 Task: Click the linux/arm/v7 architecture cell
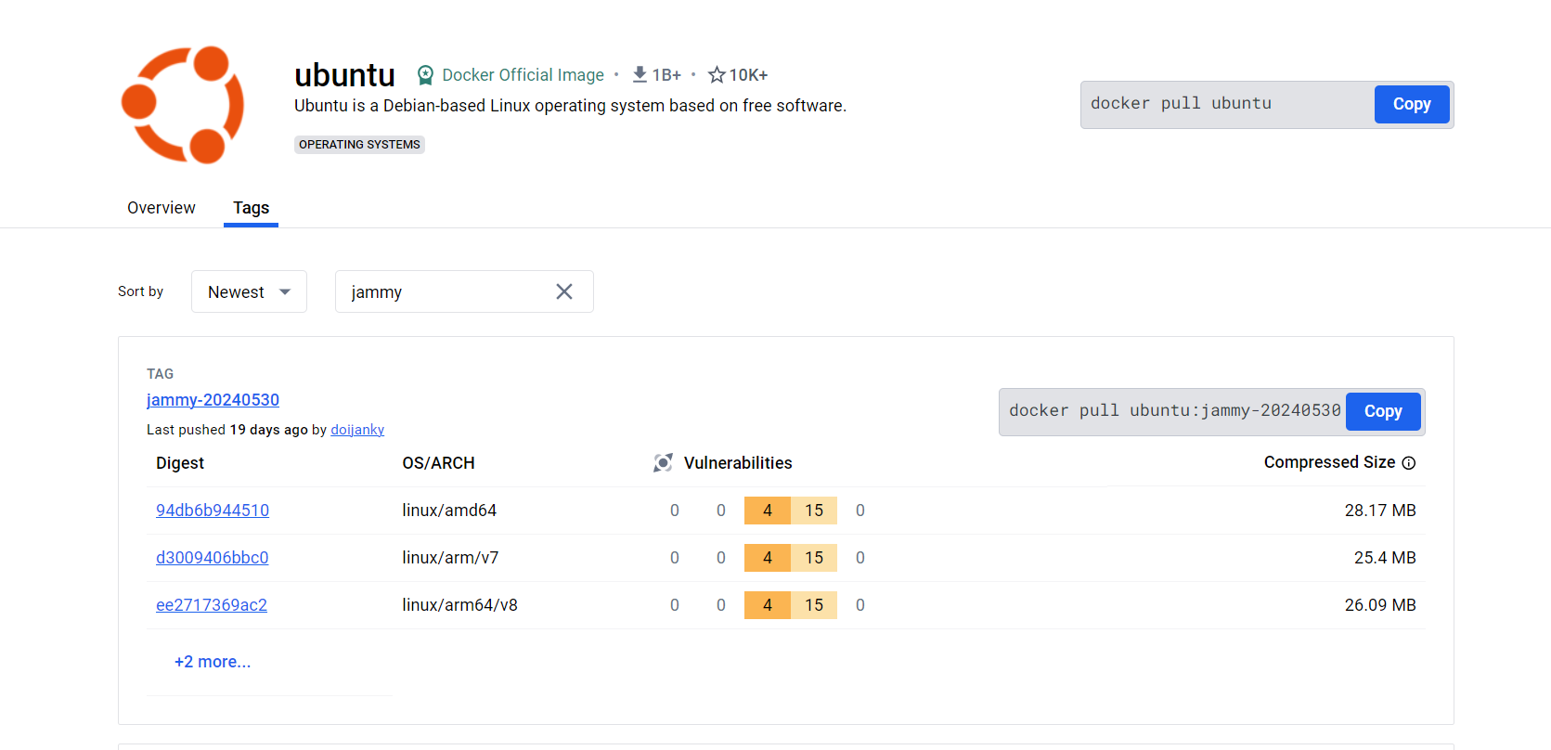coord(450,558)
